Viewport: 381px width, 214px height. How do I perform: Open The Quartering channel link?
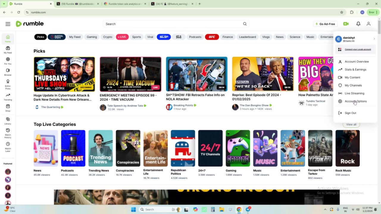tap(50, 107)
